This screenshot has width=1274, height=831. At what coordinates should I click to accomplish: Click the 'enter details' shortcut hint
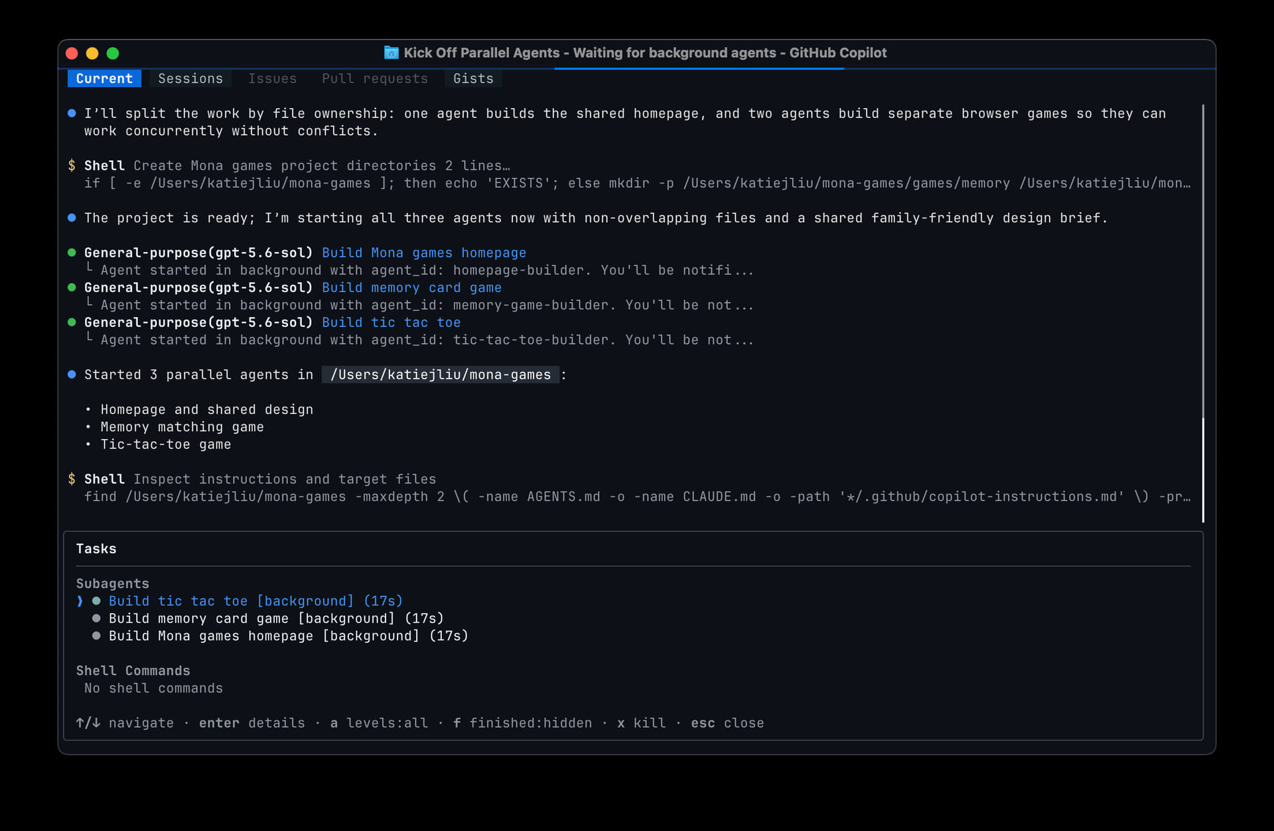pyautogui.click(x=251, y=723)
